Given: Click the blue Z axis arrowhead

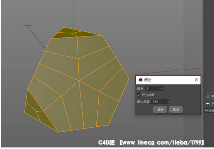Looking at the screenshot, I should [27, 25].
